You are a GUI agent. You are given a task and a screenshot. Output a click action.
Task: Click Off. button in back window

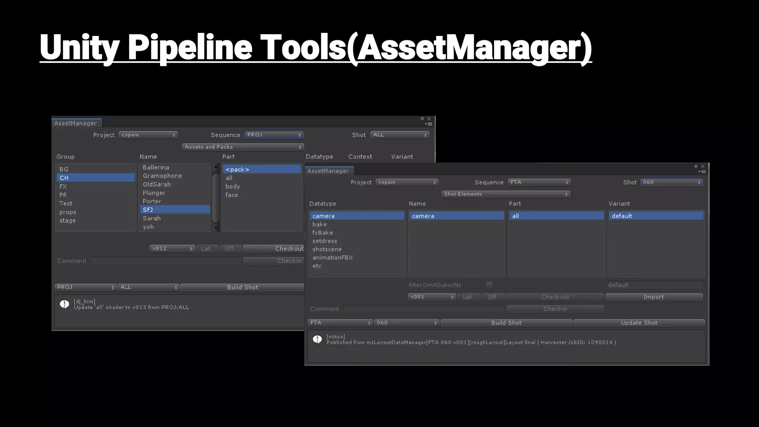coord(231,249)
